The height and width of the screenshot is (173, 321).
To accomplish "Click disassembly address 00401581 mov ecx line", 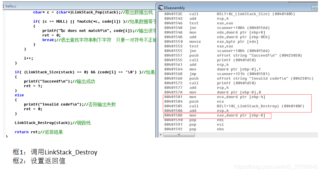I will (214, 97).
